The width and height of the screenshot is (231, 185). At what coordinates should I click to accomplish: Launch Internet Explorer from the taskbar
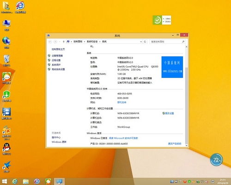15,181
